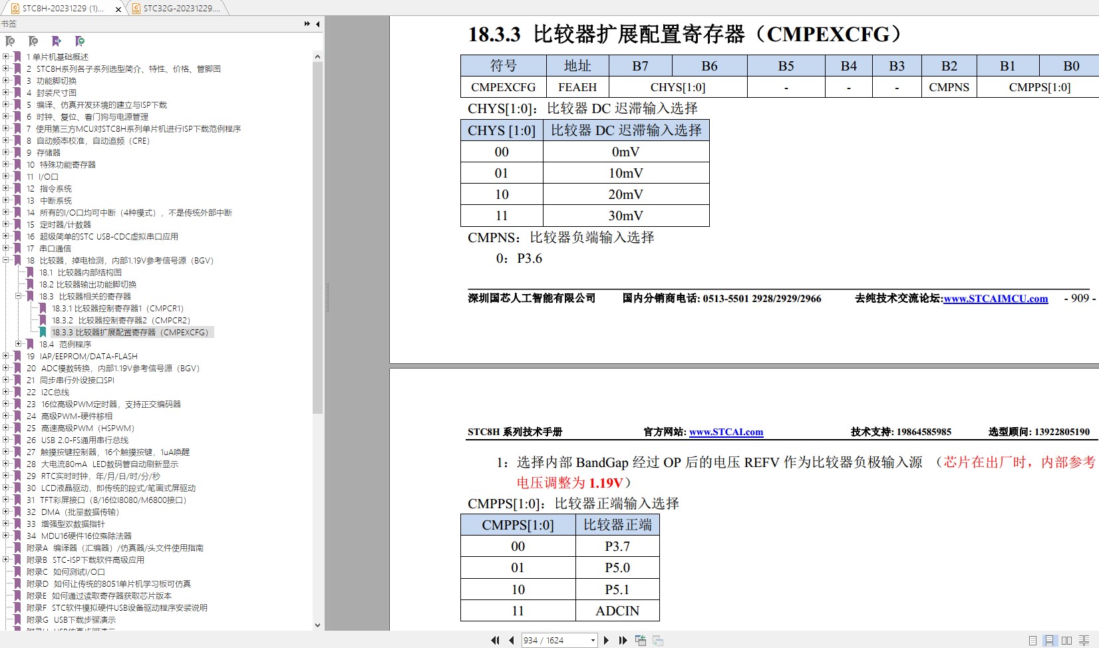Open bookmark 32 DMA (批量数据传输)
The height and width of the screenshot is (648, 1099).
[x=73, y=512]
